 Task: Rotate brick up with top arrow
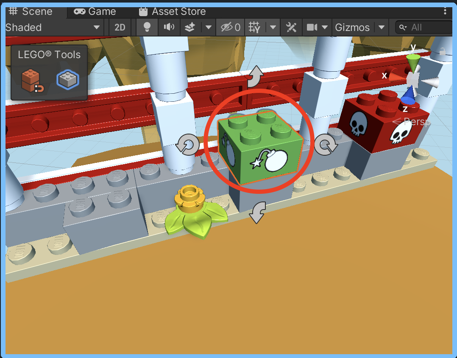255,76
